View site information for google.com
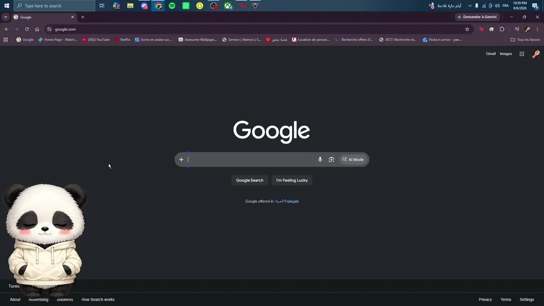This screenshot has height=306, width=544. (x=49, y=29)
